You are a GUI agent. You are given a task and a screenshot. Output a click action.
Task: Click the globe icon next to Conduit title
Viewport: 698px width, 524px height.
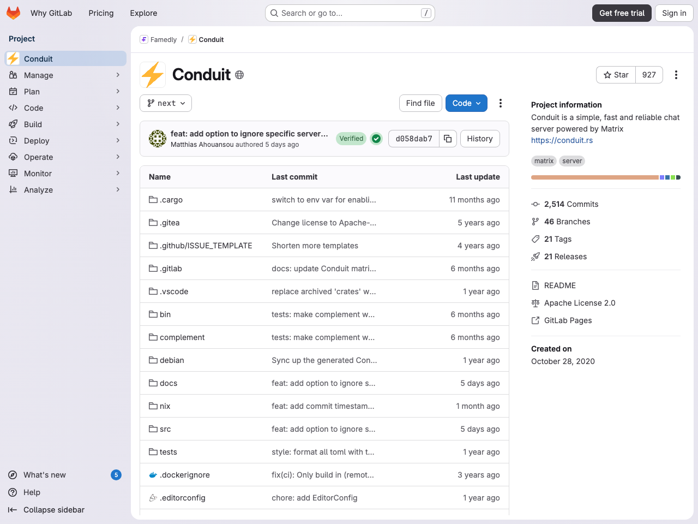[239, 75]
